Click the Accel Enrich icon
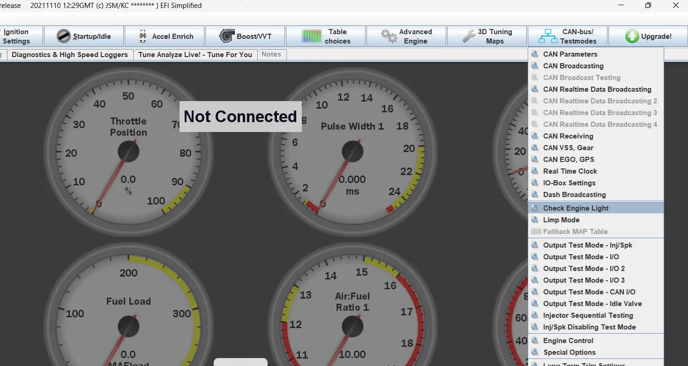688x366 pixels. click(143, 36)
